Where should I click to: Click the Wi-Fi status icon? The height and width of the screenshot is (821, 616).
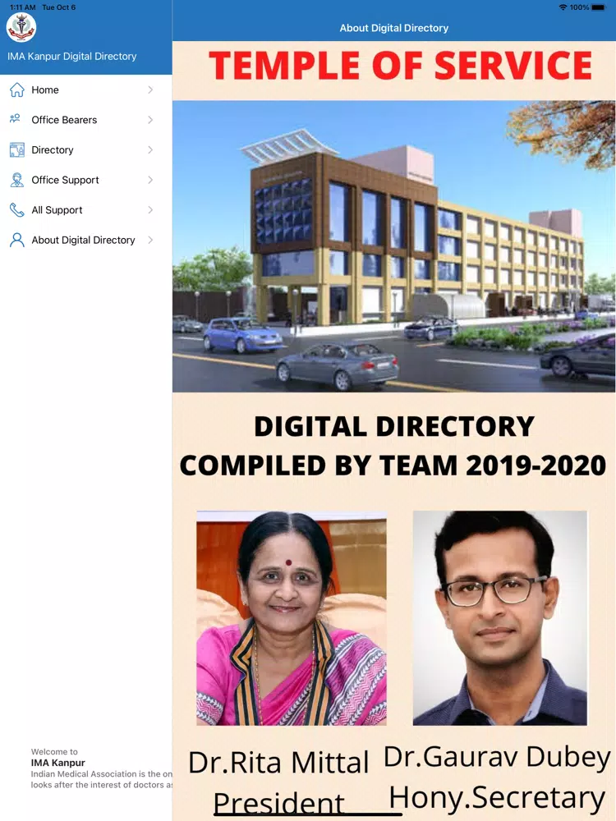(563, 7)
